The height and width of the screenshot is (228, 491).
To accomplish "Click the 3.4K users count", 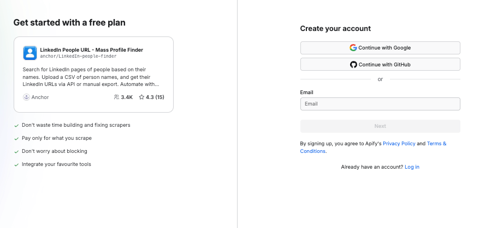I will point(127,97).
